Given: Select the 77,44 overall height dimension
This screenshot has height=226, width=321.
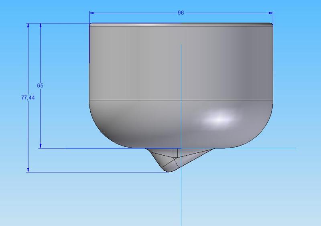Looking at the screenshot, I should [28, 98].
